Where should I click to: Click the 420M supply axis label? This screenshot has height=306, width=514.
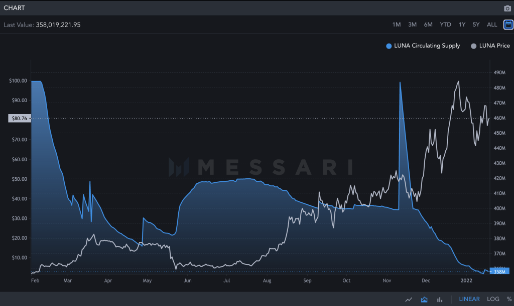[x=499, y=178]
